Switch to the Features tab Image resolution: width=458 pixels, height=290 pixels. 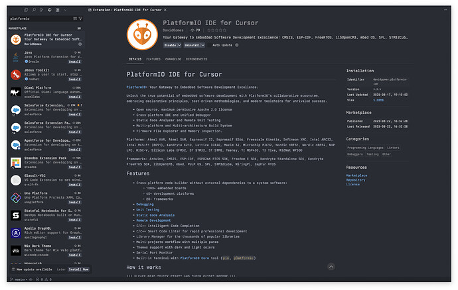coord(153,59)
